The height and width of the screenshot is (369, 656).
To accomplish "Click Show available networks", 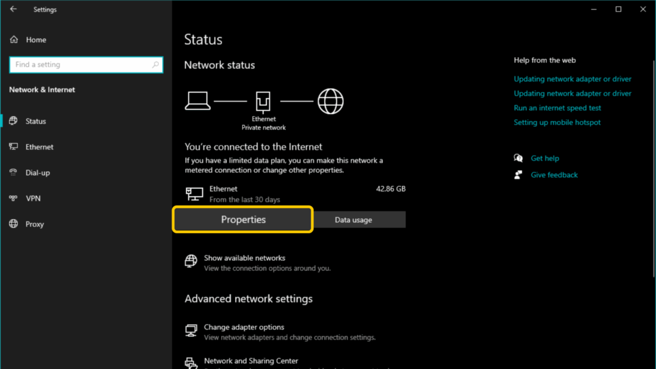I will (244, 258).
